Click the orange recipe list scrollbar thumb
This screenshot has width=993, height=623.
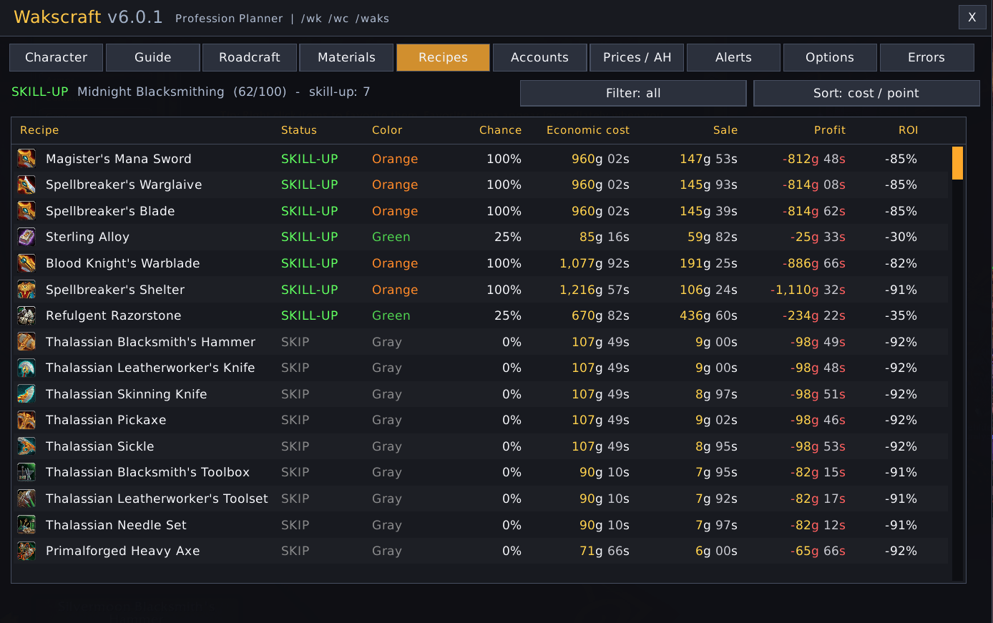(957, 163)
